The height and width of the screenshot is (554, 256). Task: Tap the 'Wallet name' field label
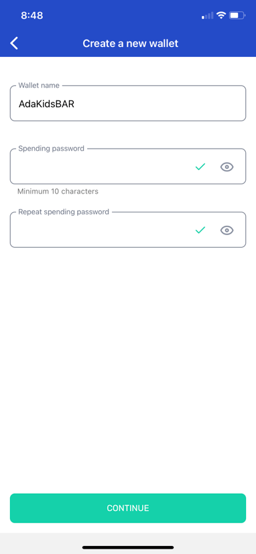tap(39, 86)
